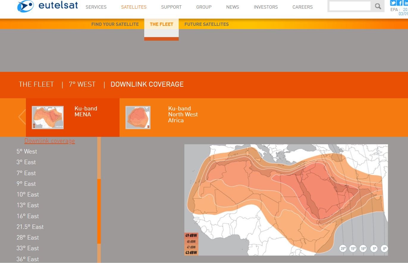The height and width of the screenshot is (263, 408).
Task: Click the Eutelsat logo
Action: pyautogui.click(x=48, y=7)
